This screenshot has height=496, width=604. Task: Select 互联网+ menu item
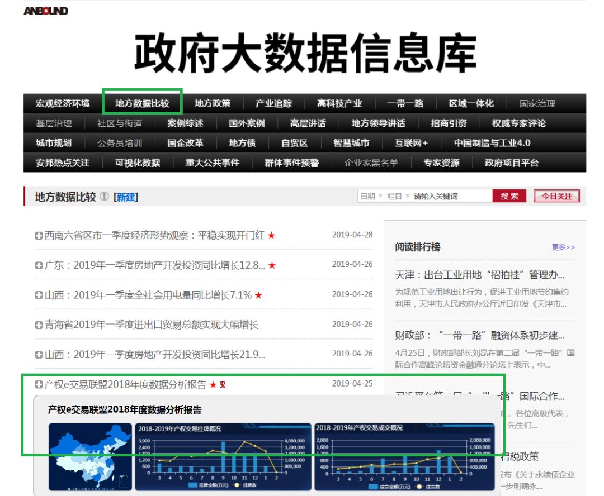point(412,143)
